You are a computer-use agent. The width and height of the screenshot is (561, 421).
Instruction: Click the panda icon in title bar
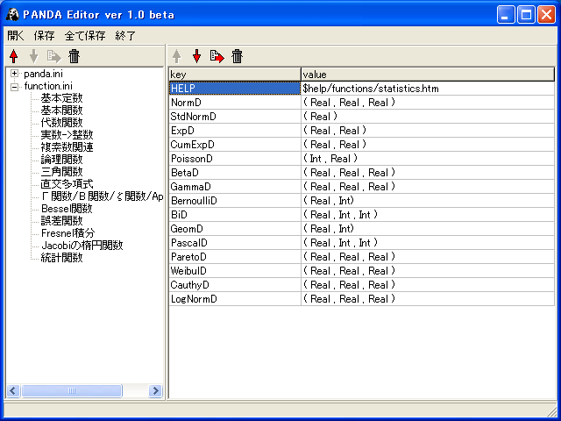click(12, 15)
